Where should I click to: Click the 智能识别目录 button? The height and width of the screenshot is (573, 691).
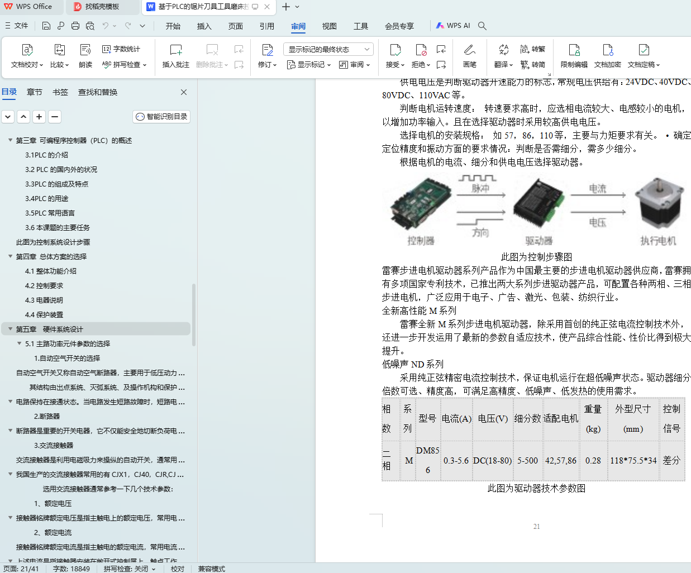click(x=161, y=117)
